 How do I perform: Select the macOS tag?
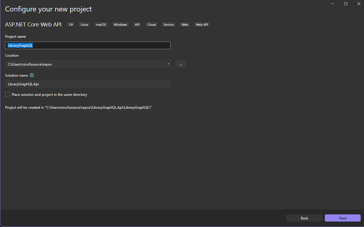pyautogui.click(x=101, y=24)
